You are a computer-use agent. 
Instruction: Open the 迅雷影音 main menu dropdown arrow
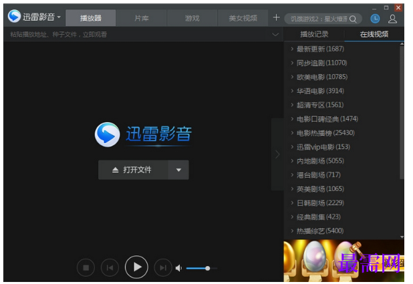pyautogui.click(x=59, y=17)
